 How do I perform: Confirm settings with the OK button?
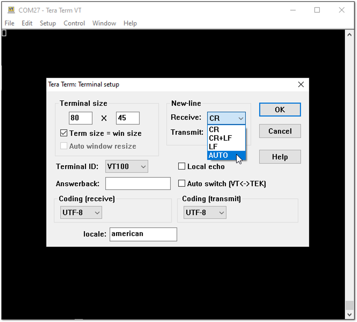coord(280,109)
